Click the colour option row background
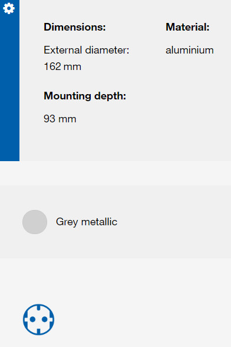This screenshot has height=347, width=231. [x=115, y=222]
